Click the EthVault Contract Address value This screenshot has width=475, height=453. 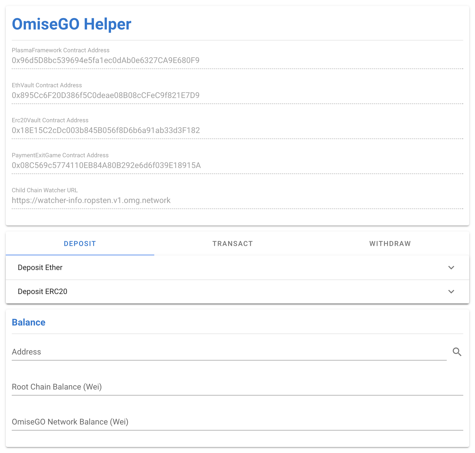click(105, 95)
